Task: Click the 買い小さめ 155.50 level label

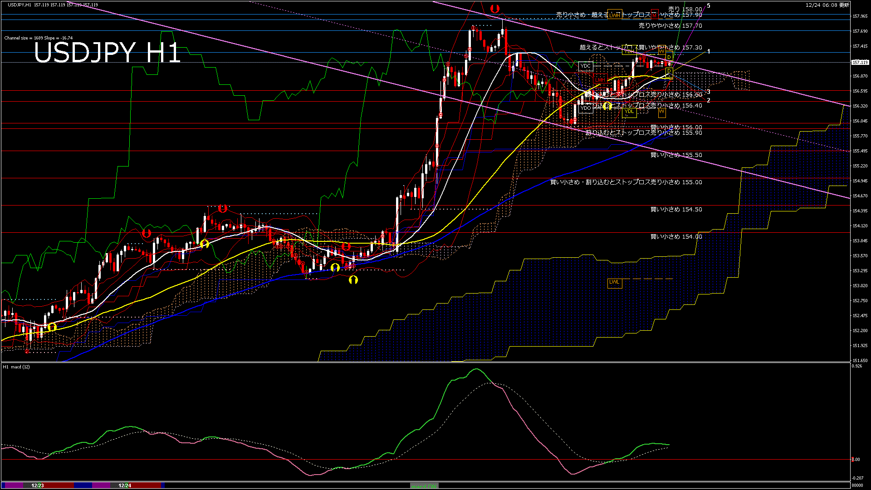Action: [x=676, y=155]
